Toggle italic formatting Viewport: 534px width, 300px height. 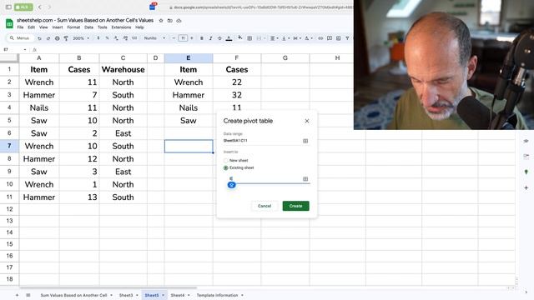tap(210, 38)
